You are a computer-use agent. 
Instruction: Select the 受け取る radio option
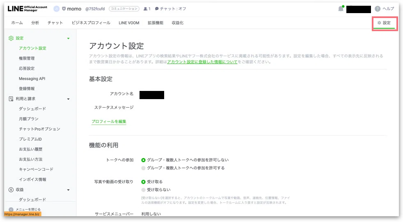143,182
